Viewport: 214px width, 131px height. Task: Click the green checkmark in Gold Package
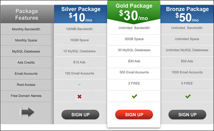134,96
